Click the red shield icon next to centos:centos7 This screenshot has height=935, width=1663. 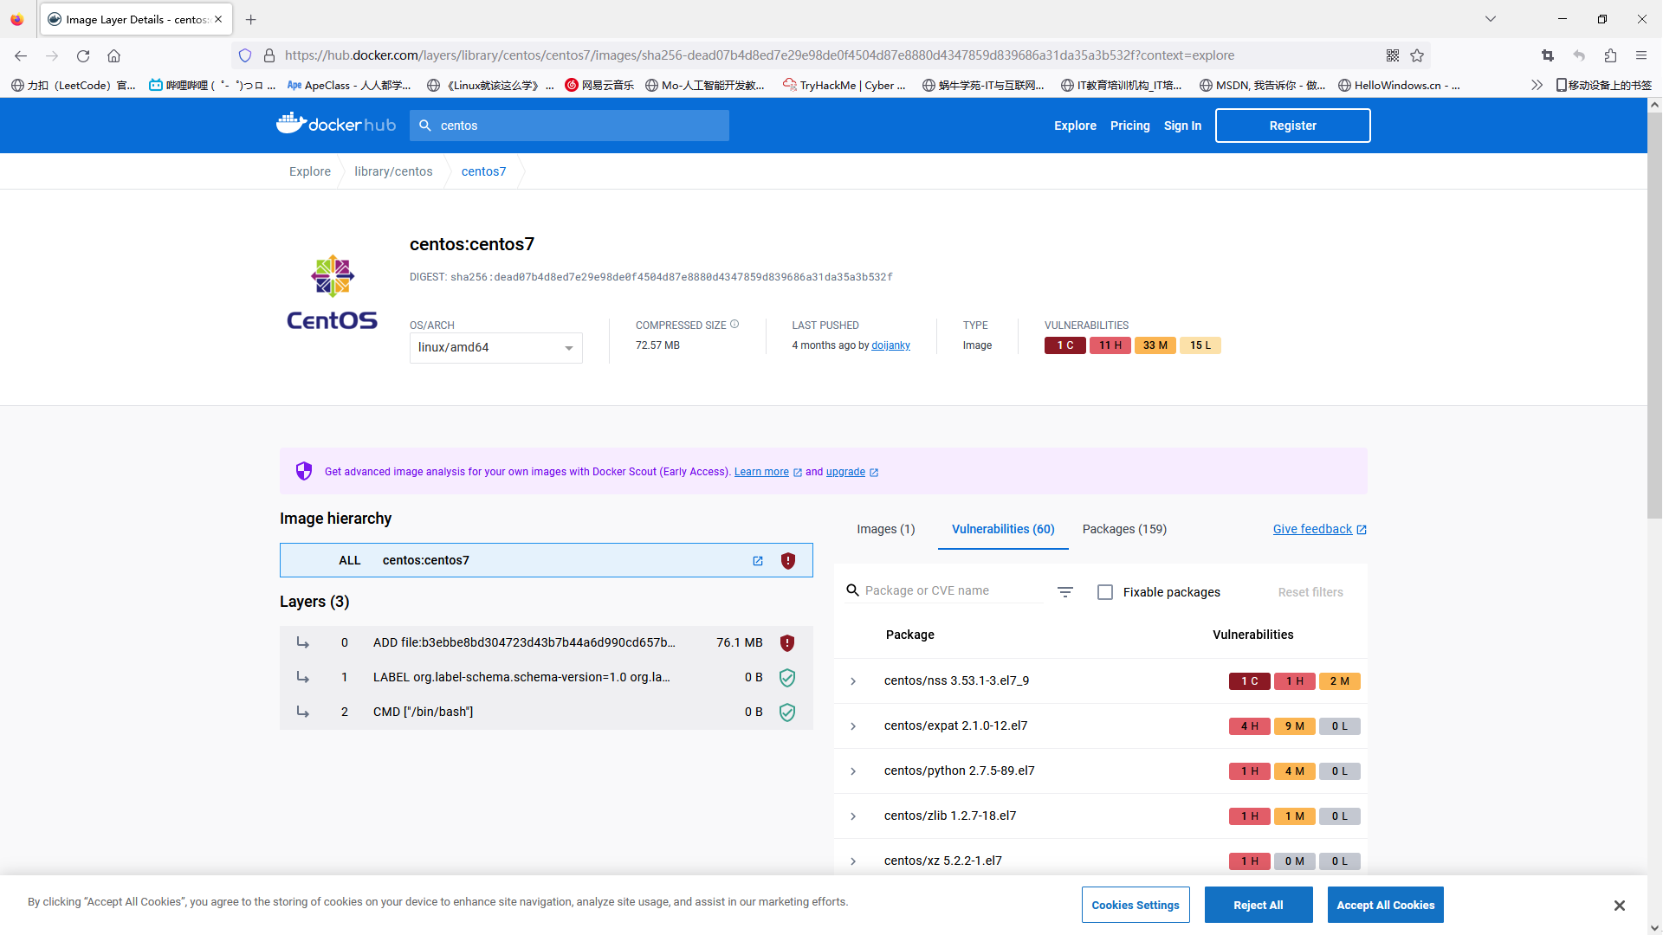click(x=788, y=561)
